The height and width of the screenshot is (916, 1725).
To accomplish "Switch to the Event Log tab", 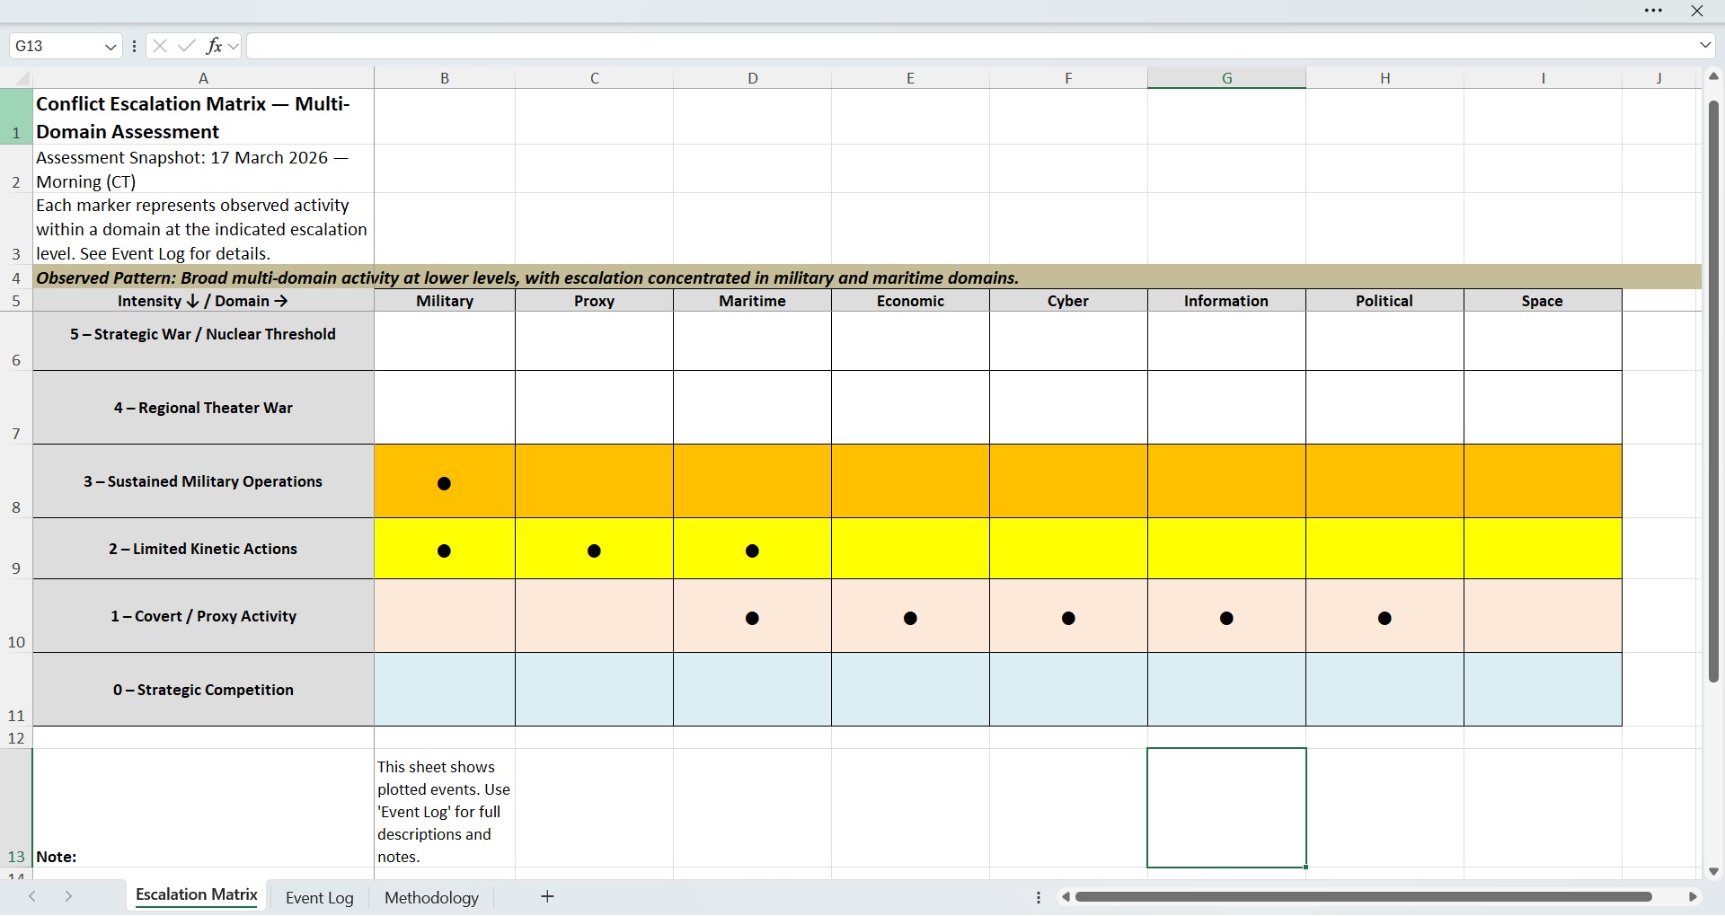I will click(319, 896).
